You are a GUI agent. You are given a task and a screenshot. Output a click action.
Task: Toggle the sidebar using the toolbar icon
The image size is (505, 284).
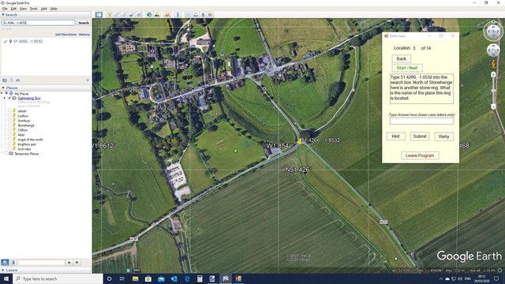(99, 15)
